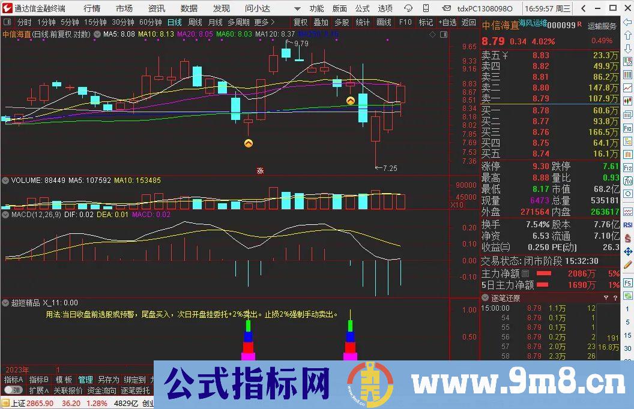Open the 市场 menu
This screenshot has width=634, height=409.
[124, 8]
